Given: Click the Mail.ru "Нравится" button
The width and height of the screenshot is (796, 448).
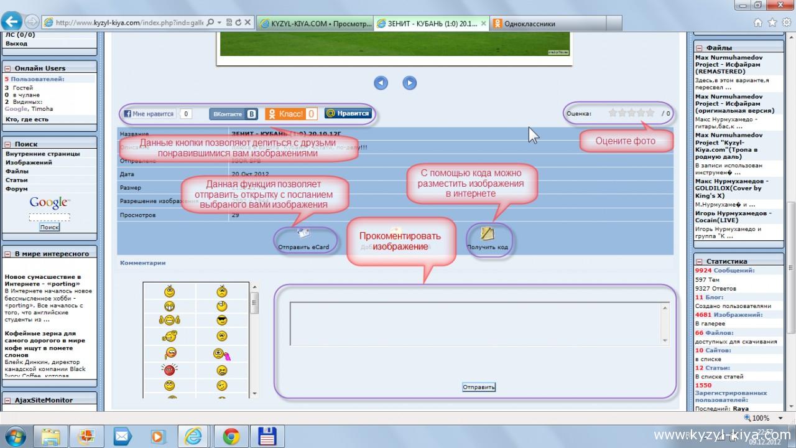Looking at the screenshot, I should pos(348,113).
